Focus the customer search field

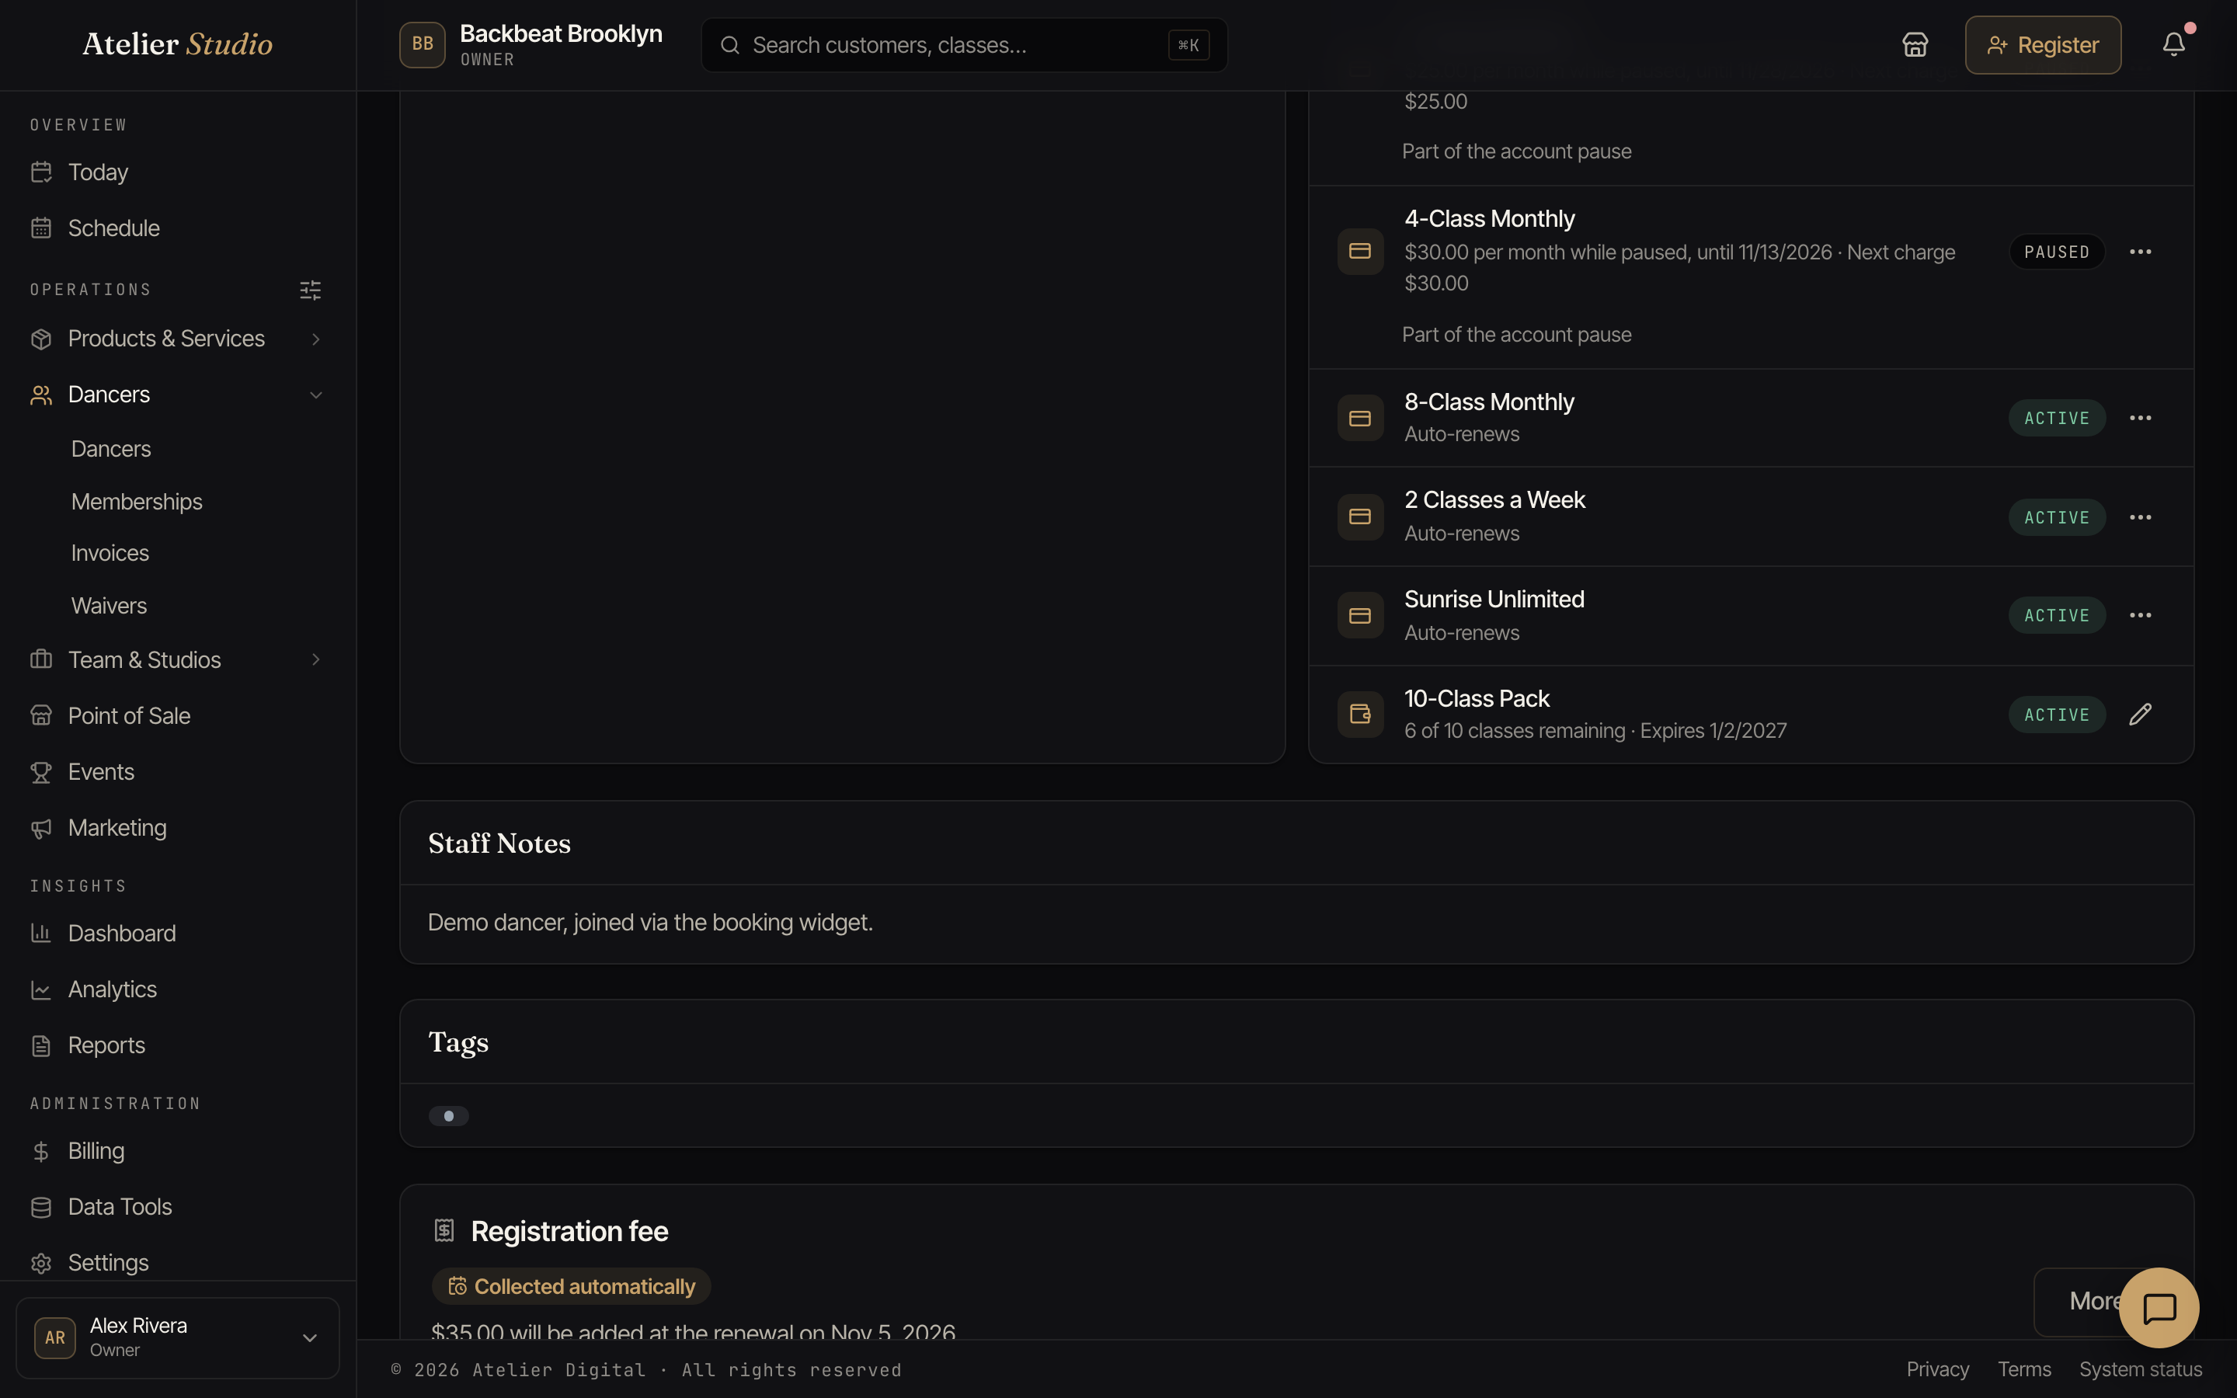click(x=964, y=44)
